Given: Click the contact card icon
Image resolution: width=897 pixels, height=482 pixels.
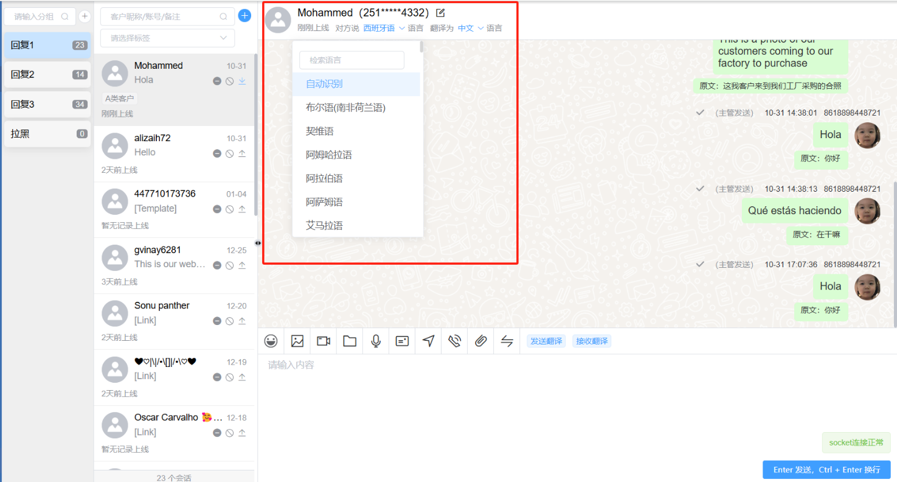Looking at the screenshot, I should coord(402,341).
